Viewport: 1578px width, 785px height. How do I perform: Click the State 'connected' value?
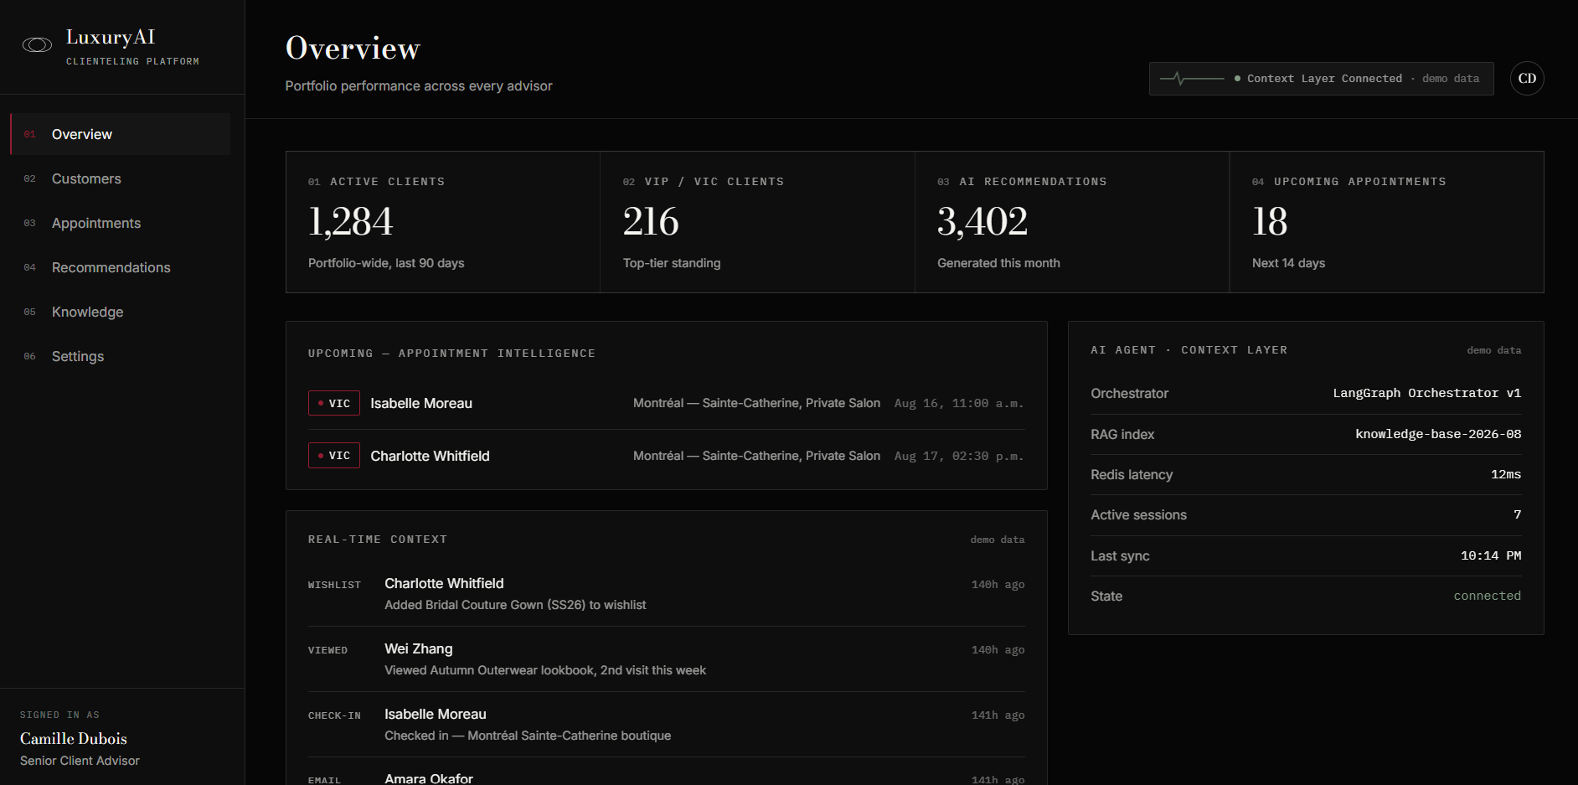tap(1487, 596)
